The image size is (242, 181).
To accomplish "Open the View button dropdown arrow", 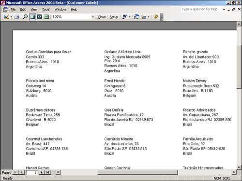I will coord(11,17).
